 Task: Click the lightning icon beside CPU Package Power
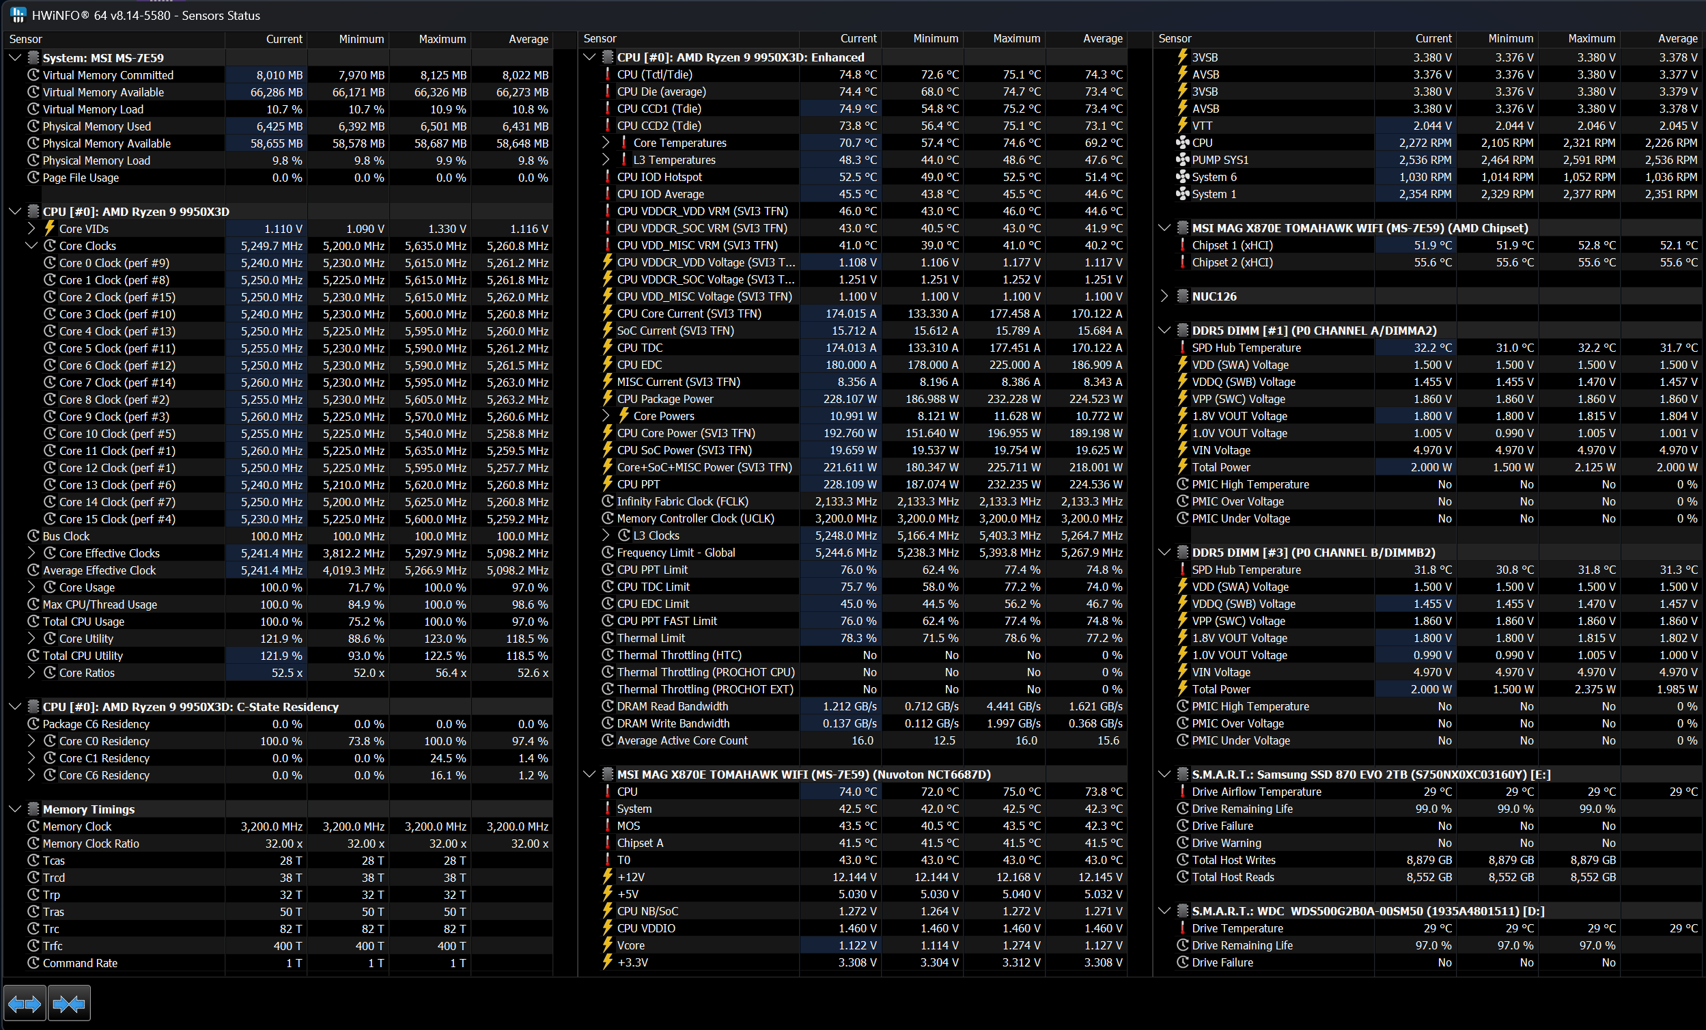pyautogui.click(x=607, y=399)
